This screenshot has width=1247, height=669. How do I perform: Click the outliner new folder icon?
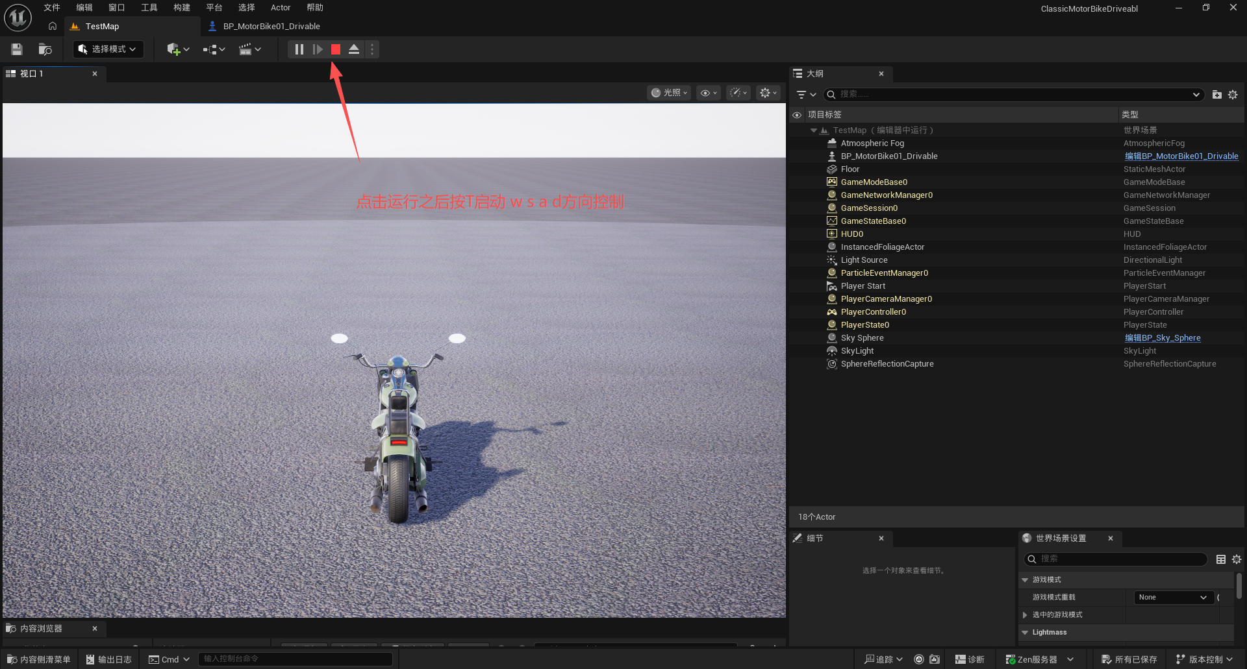[x=1217, y=95]
